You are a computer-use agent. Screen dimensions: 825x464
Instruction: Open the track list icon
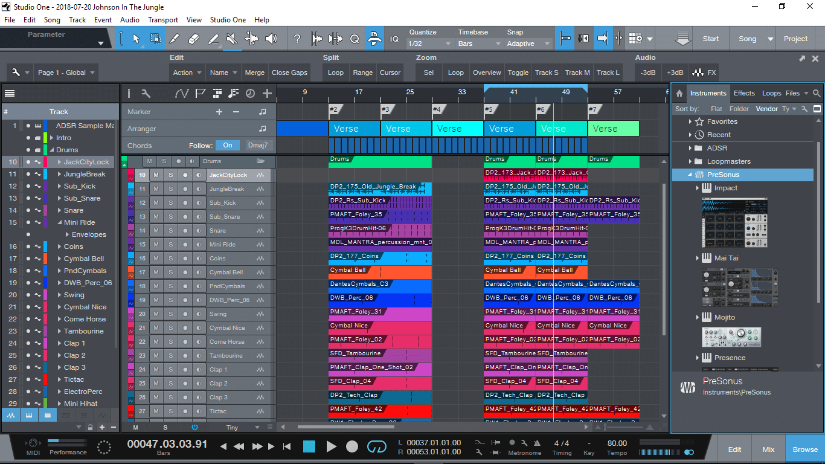10,94
